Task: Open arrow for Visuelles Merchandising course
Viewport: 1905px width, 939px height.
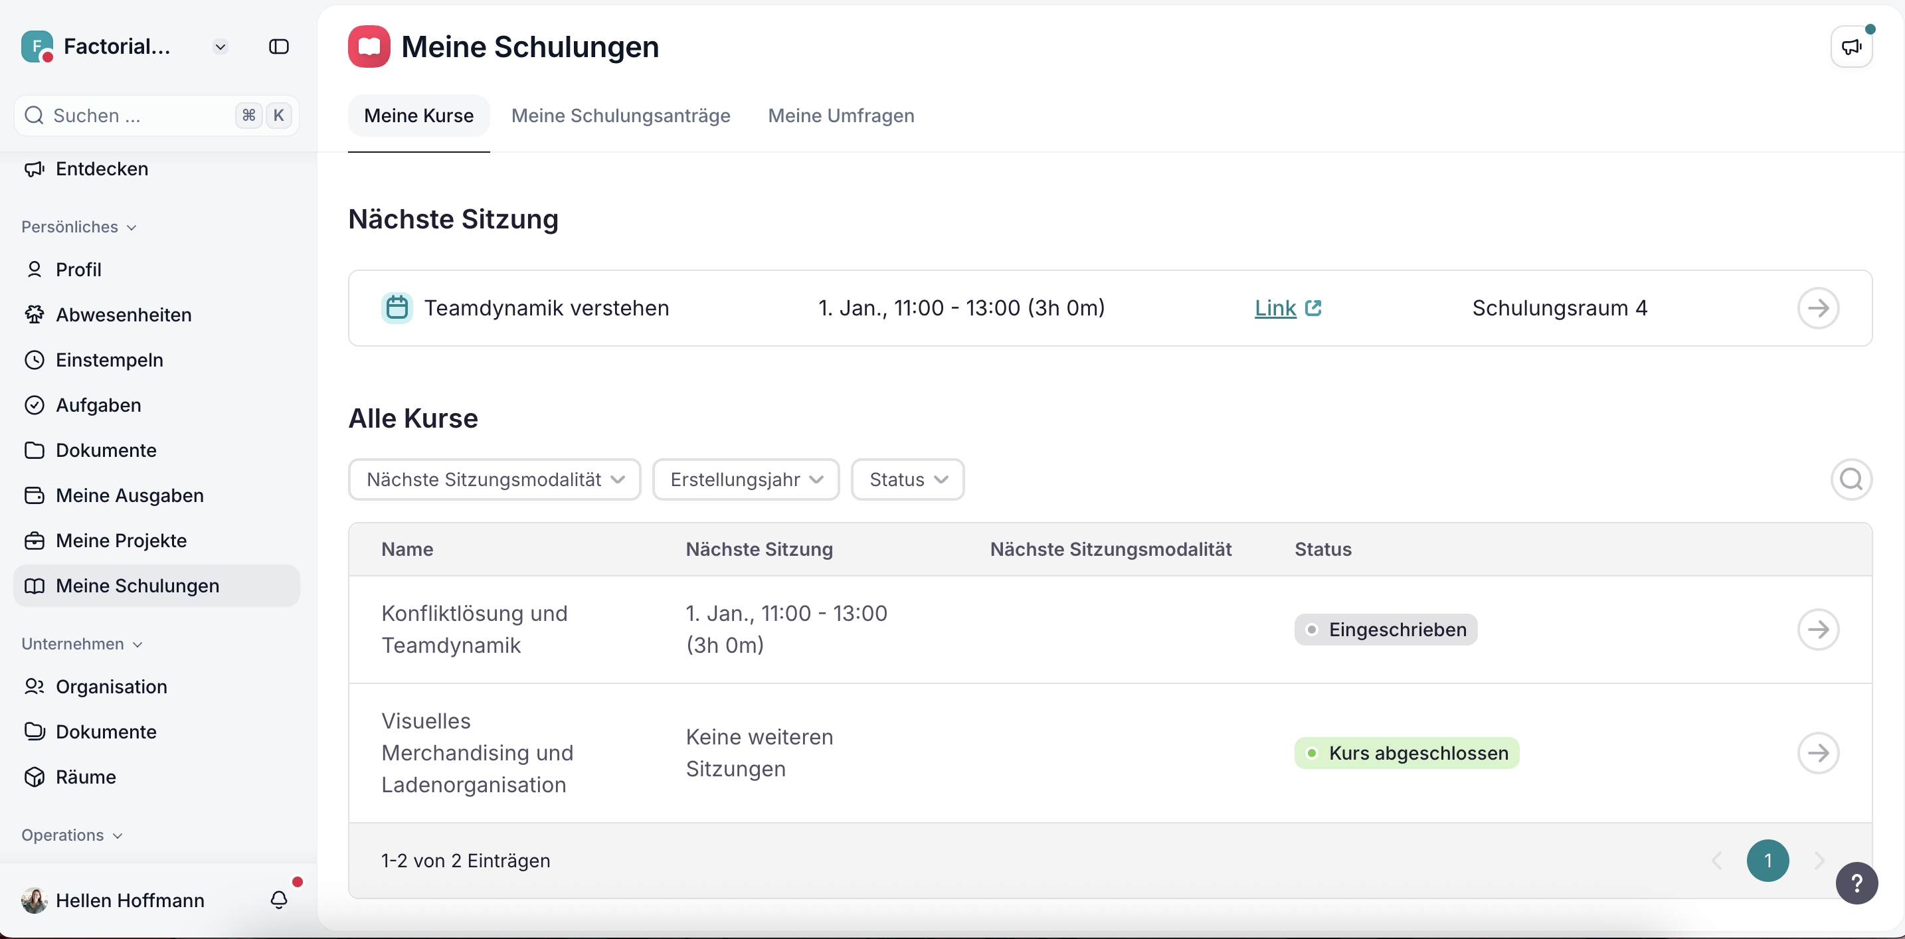Action: [x=1818, y=752]
